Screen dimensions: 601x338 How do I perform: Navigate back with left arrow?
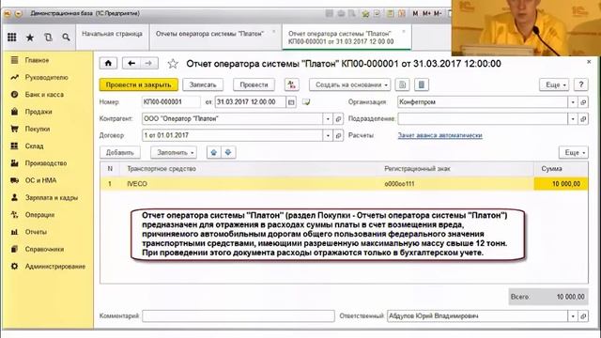131,63
